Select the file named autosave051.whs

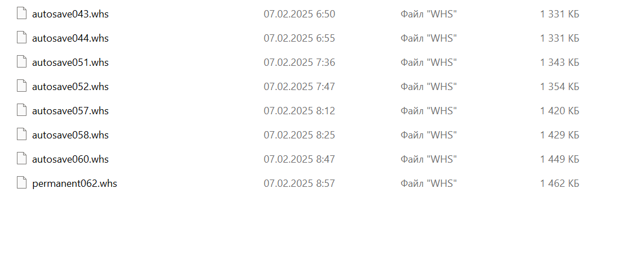click(x=70, y=62)
